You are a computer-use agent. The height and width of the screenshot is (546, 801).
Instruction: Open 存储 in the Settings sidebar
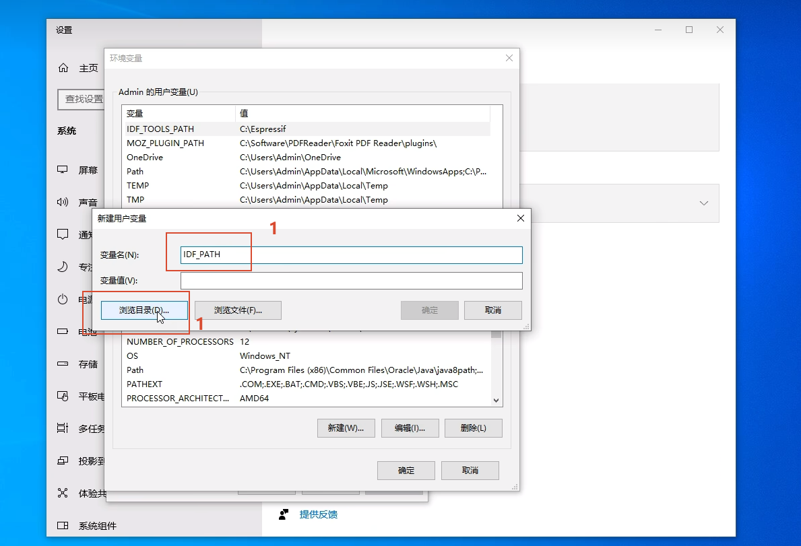[x=88, y=364]
